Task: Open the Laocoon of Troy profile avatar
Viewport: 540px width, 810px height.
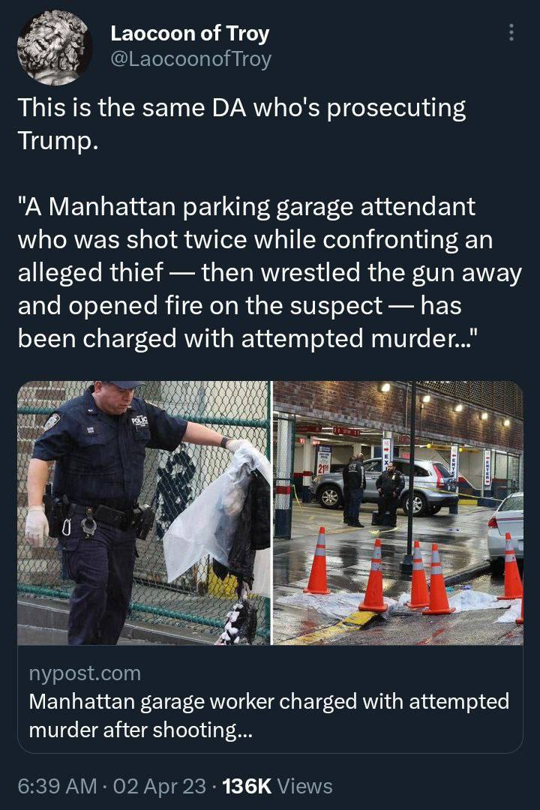Action: click(54, 47)
